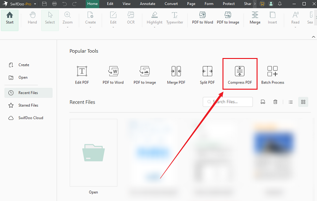This screenshot has height=201, width=317.
Task: Open Merge PDF popular tool
Action: click(x=176, y=75)
